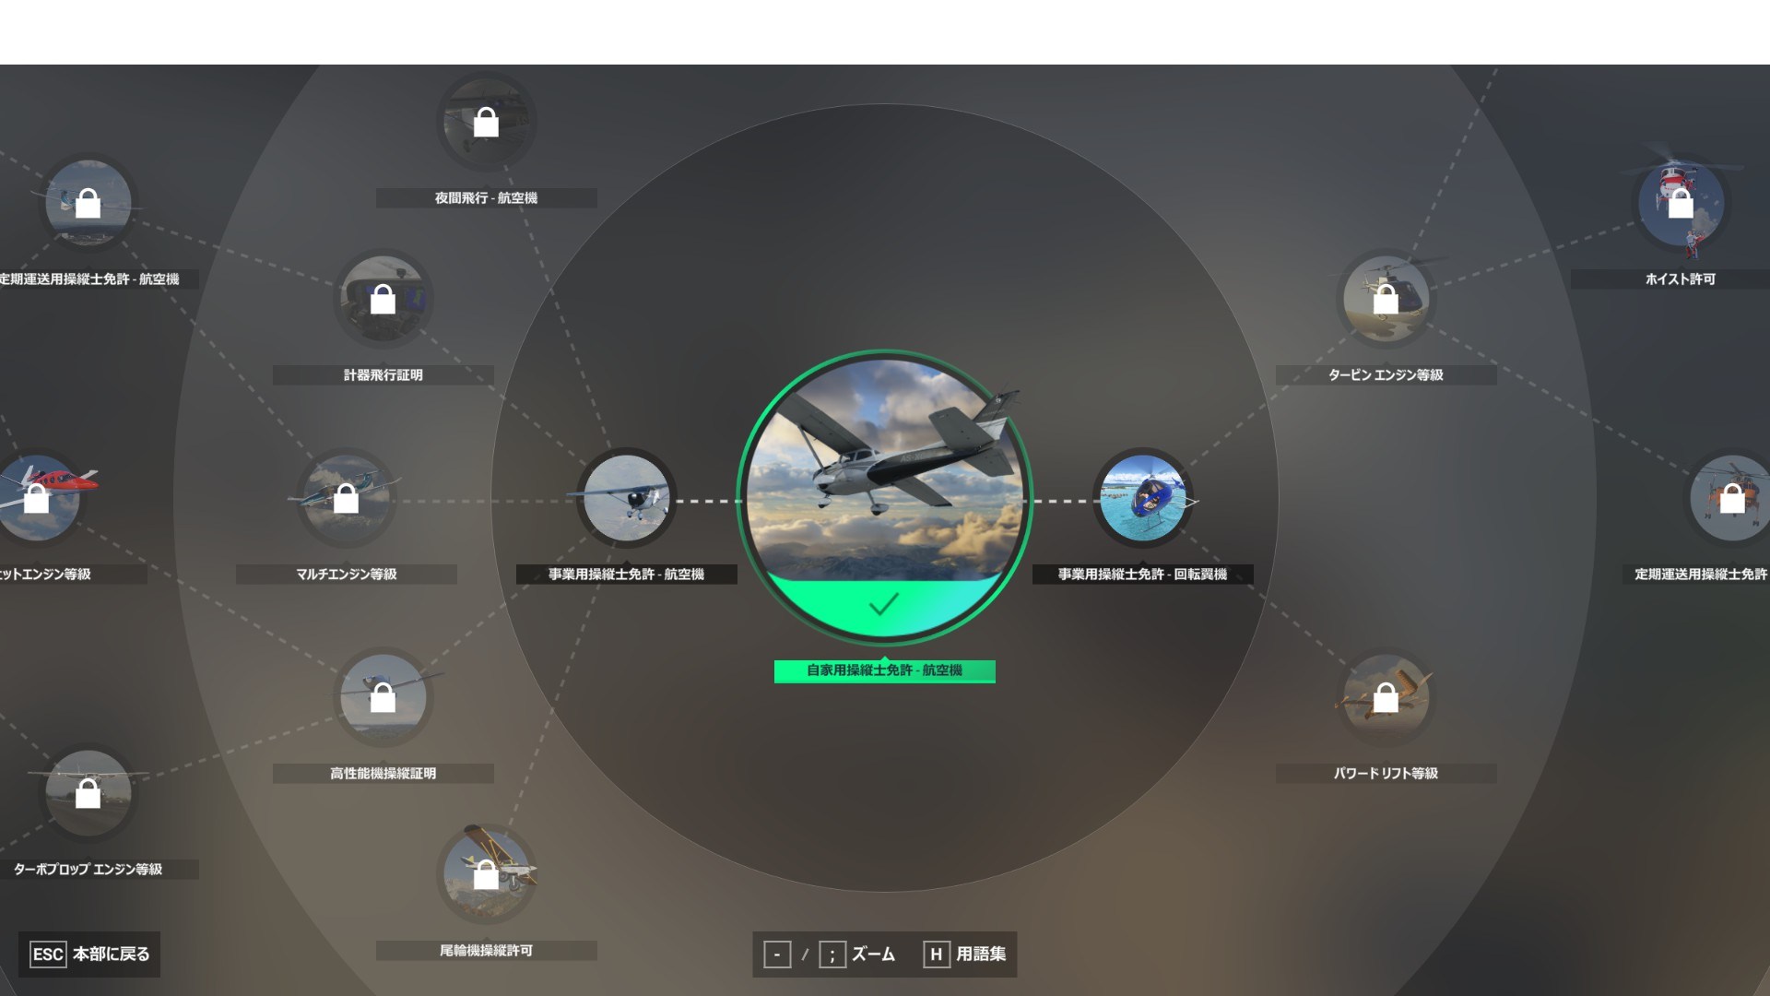This screenshot has width=1770, height=996.
Task: Click the 自家用操縦士免許 - 航空機 green label
Action: tap(884, 670)
